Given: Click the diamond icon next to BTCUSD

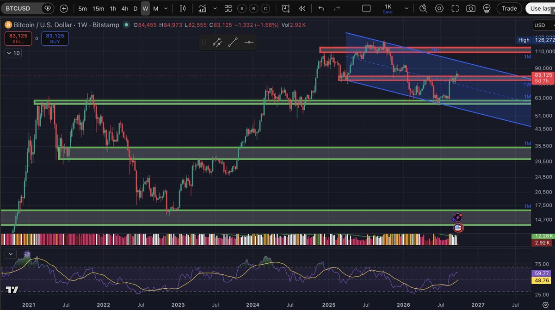Looking at the screenshot, I should click(x=48, y=8).
